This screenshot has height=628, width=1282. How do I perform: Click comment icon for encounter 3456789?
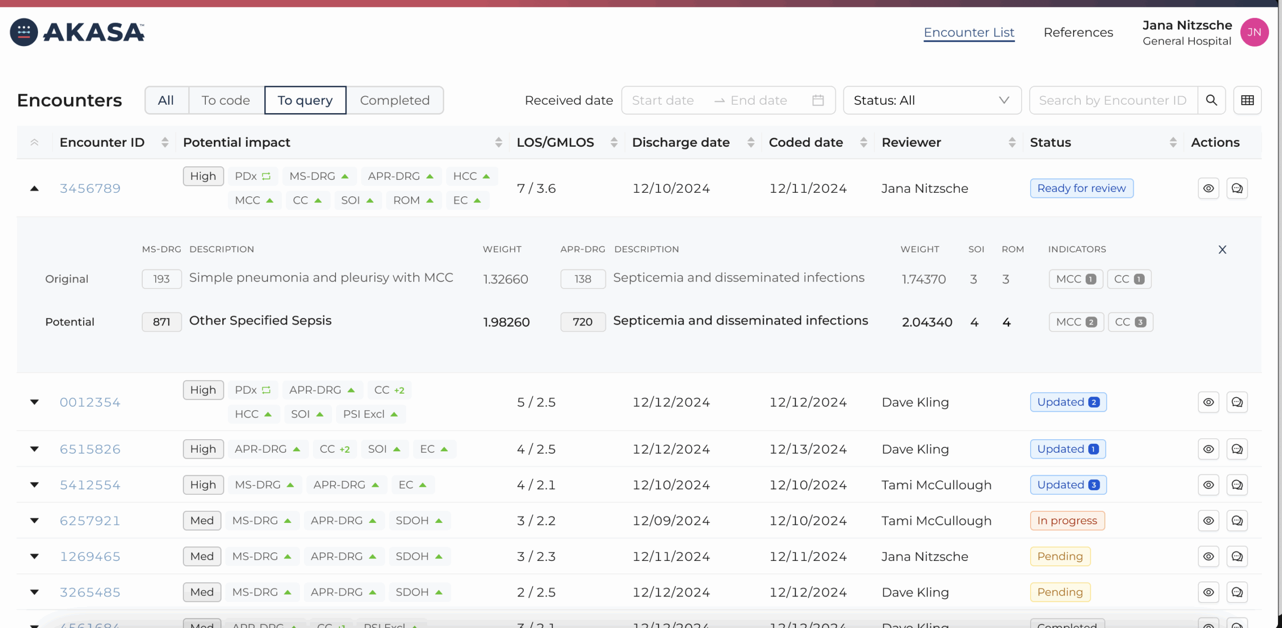[x=1236, y=188]
